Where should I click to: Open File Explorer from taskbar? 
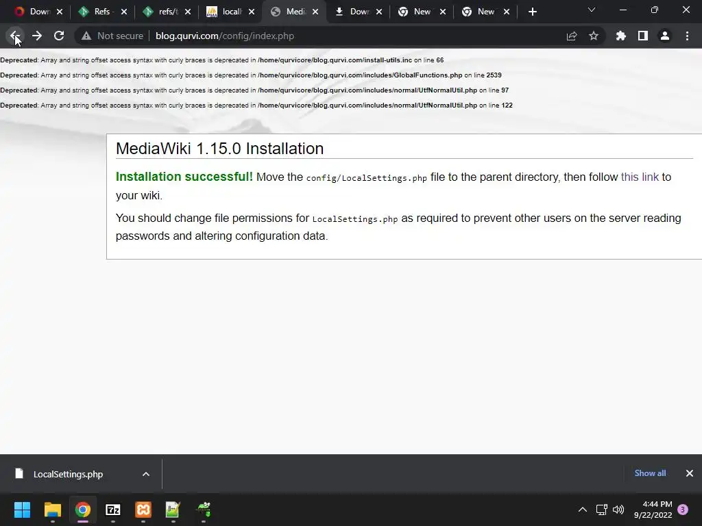(52, 510)
